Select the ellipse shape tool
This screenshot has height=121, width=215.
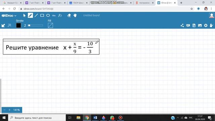point(48,15)
